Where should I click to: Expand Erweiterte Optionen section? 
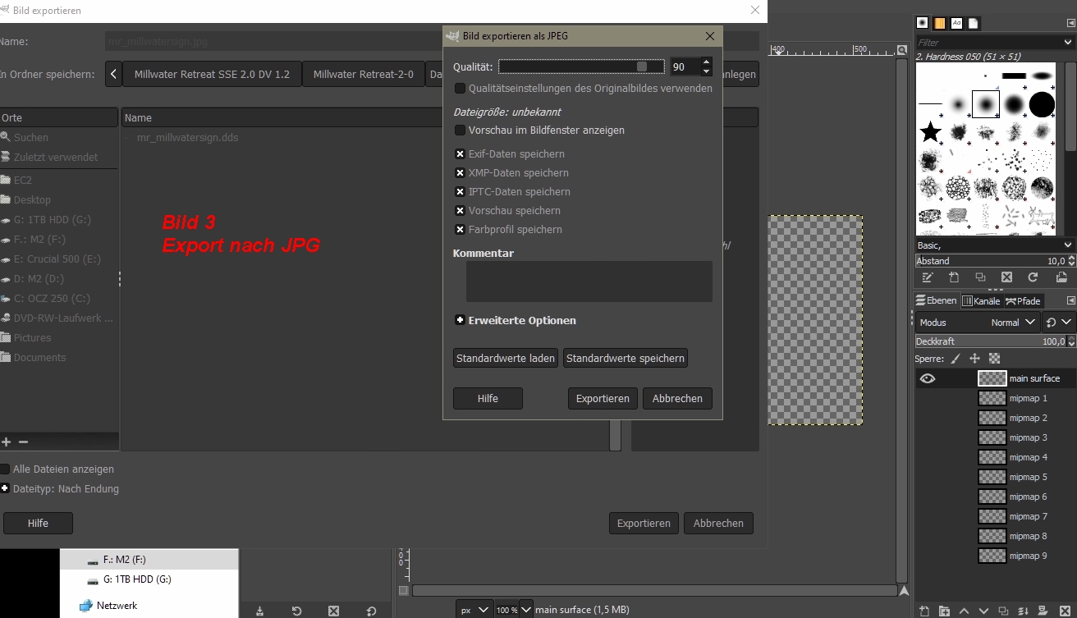pos(461,320)
